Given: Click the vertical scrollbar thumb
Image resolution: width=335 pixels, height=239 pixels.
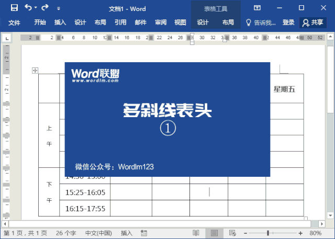Looking at the screenshot, I should (330, 79).
